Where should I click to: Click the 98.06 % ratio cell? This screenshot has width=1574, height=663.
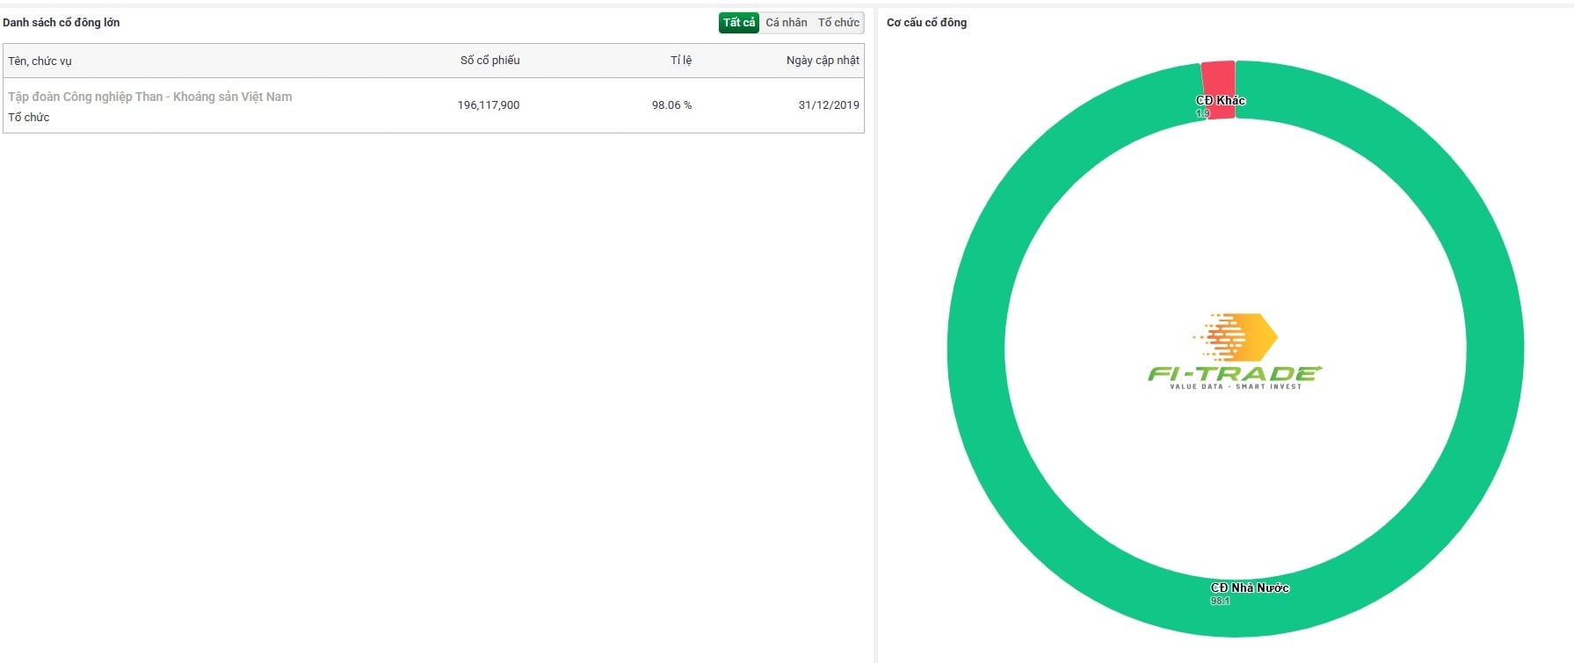tap(671, 105)
